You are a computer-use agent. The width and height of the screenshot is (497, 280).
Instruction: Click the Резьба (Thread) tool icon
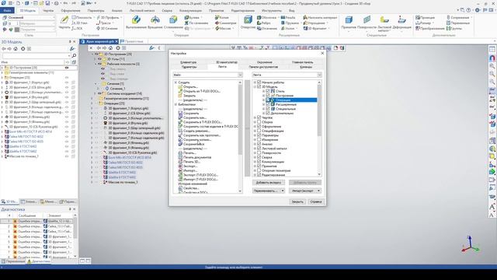pyautogui.click(x=283, y=18)
